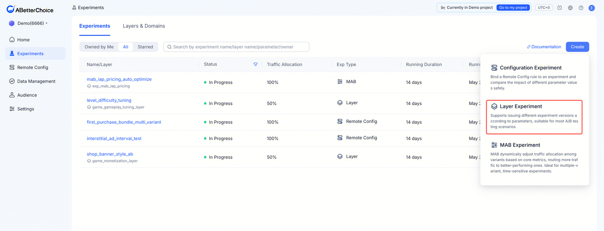Viewport: 604px width, 231px height.
Task: Click the Currently in Demo project notice
Action: coord(467,8)
